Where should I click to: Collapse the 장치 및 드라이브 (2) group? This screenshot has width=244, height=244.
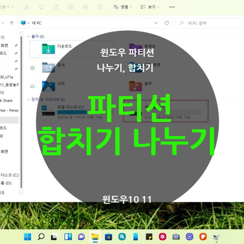[x=29, y=100]
